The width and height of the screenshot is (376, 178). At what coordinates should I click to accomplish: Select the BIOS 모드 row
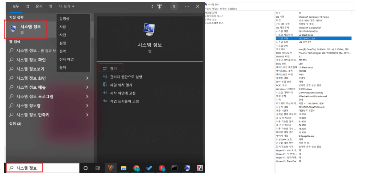point(313,64)
